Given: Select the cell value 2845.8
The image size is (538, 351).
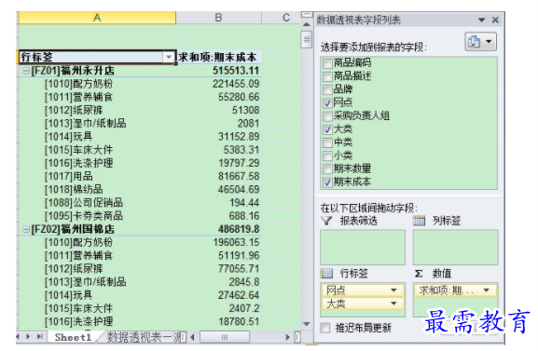Looking at the screenshot, I should click(x=244, y=282).
